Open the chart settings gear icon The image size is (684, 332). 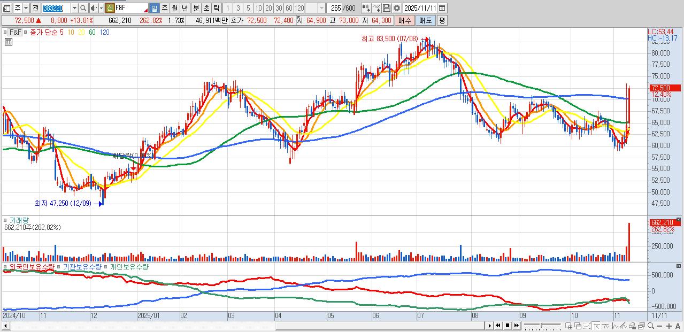(397, 8)
